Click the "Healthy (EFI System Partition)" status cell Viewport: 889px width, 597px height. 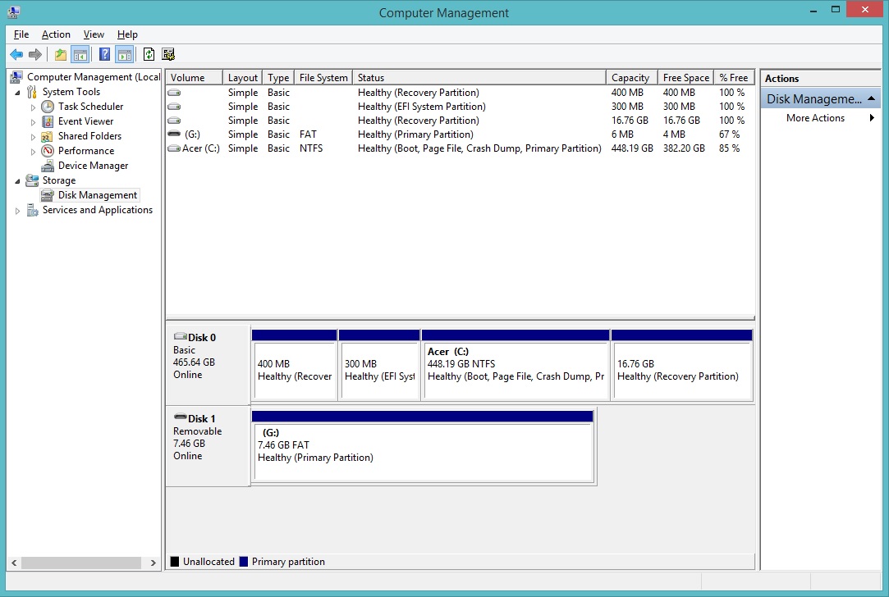(x=422, y=107)
